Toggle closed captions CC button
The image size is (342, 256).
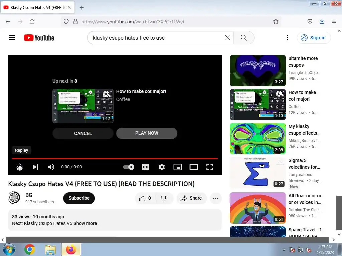point(146,167)
